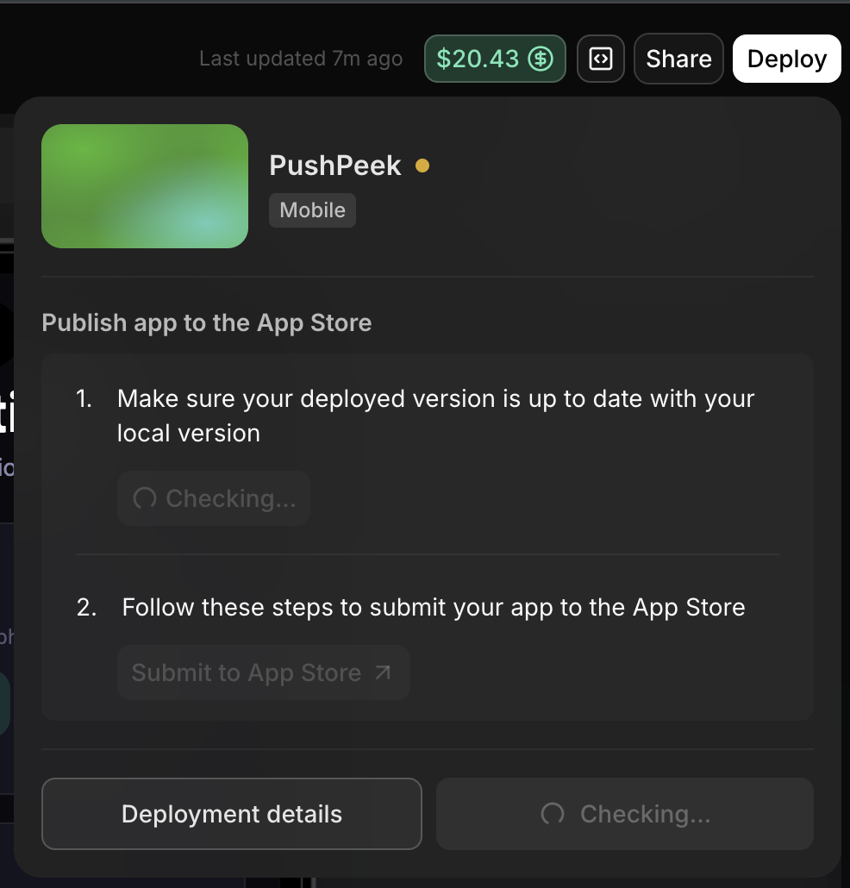
Task: Click the spinner icon in step one Checking button
Action: pos(143,498)
